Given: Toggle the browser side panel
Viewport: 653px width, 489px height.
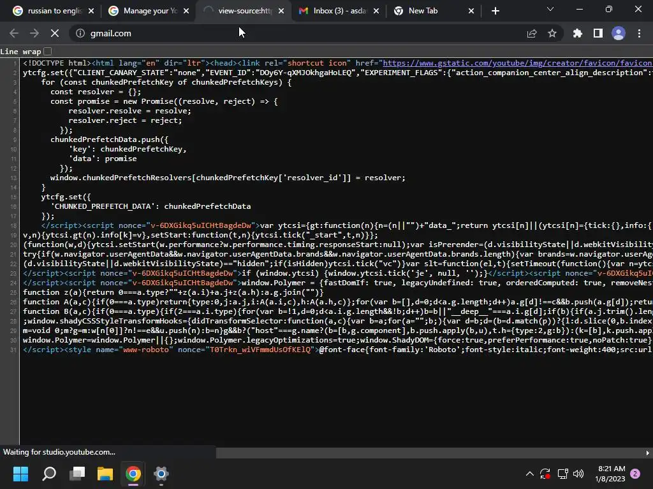Looking at the screenshot, I should click(x=598, y=33).
